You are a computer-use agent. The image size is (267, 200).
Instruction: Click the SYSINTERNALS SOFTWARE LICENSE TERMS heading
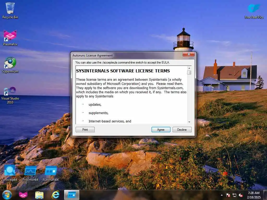point(123,71)
